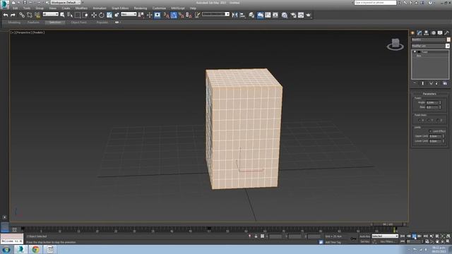Image resolution: width=452 pixels, height=254 pixels.
Task: Open the Rendering menu
Action: click(x=141, y=8)
